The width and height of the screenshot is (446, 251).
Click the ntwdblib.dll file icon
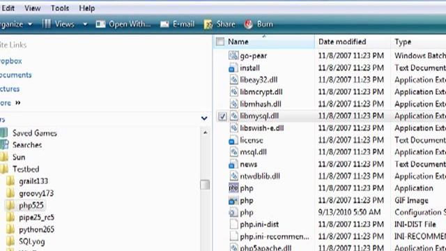click(x=233, y=176)
